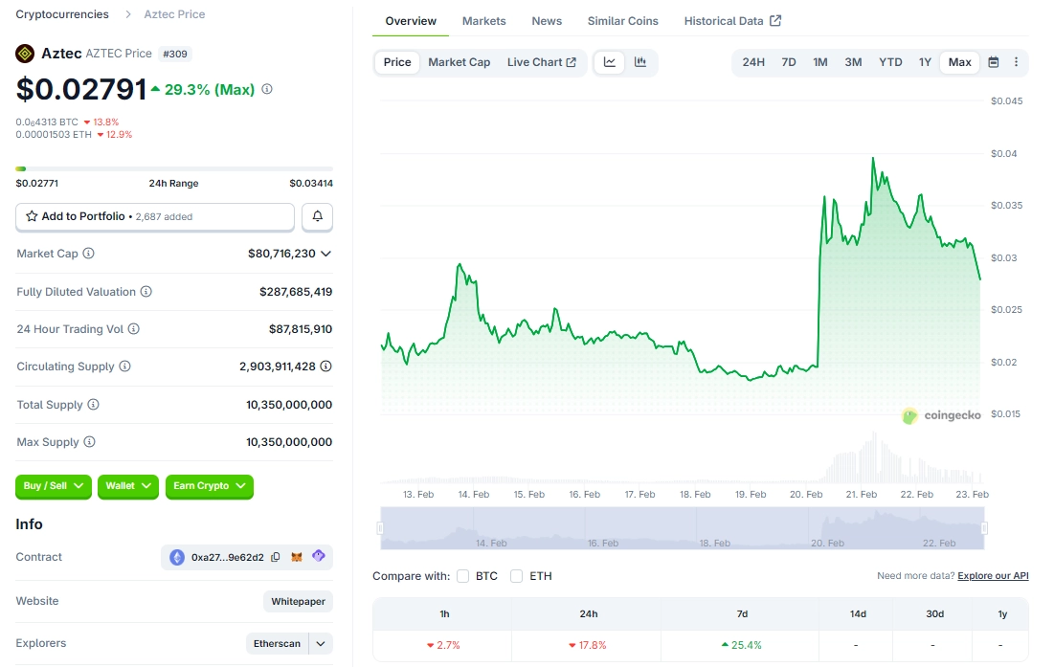This screenshot has height=667, width=1054.
Task: Expand the Etherscan explorers chevron
Action: tap(321, 644)
